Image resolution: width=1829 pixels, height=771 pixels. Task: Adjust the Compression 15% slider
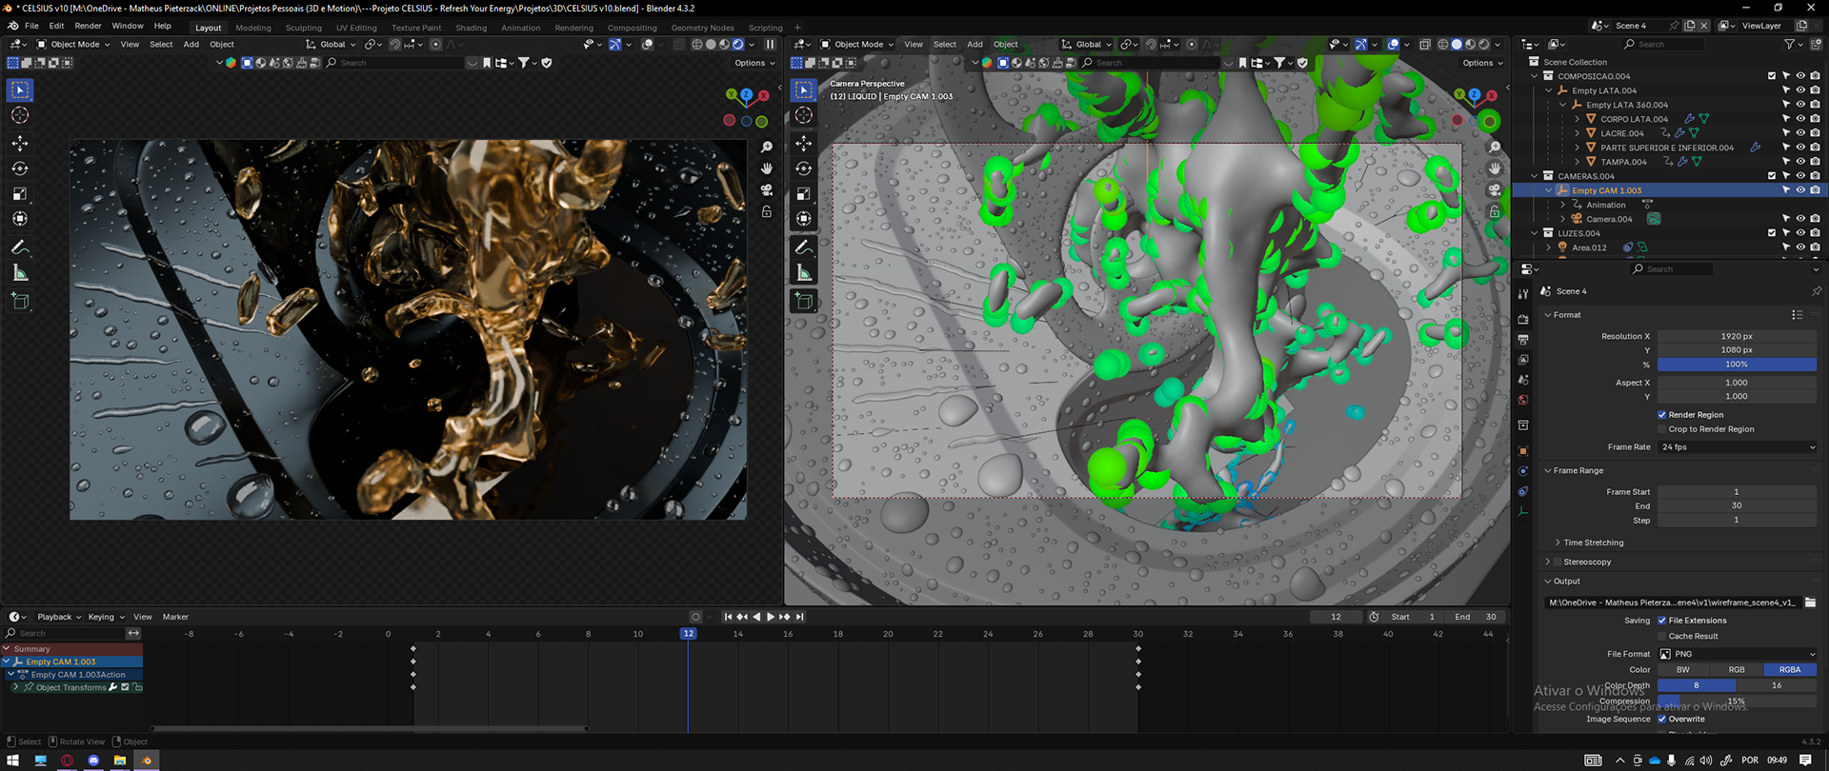pyautogui.click(x=1737, y=702)
